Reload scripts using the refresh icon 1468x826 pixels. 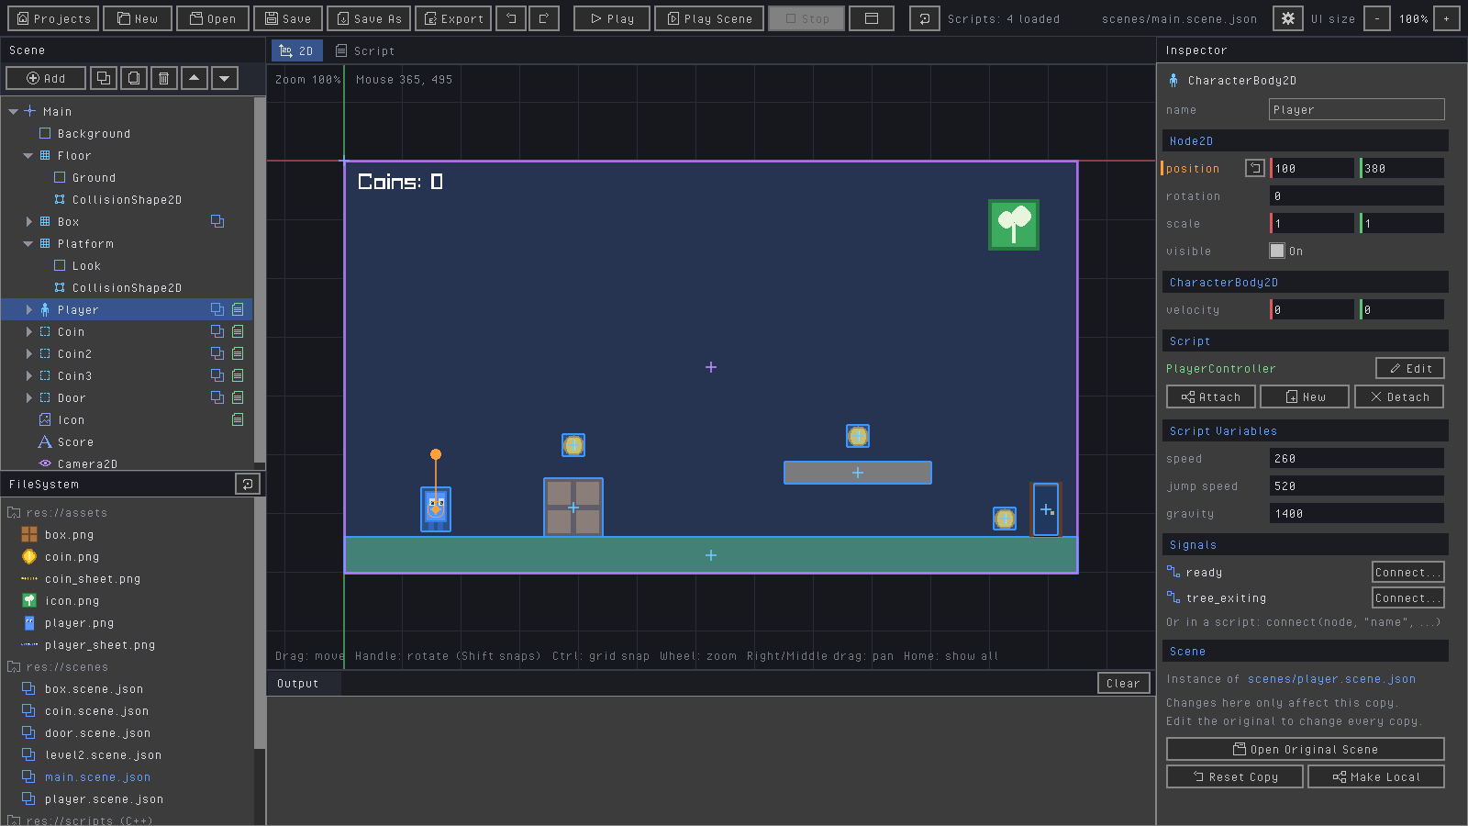tap(925, 18)
